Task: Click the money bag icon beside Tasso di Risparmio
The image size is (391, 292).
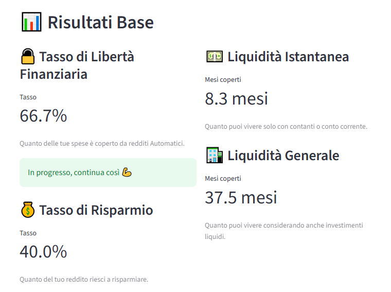Action: pyautogui.click(x=28, y=210)
